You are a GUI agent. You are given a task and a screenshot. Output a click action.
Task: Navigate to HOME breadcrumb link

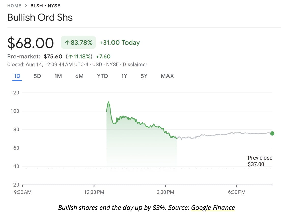click(x=14, y=5)
